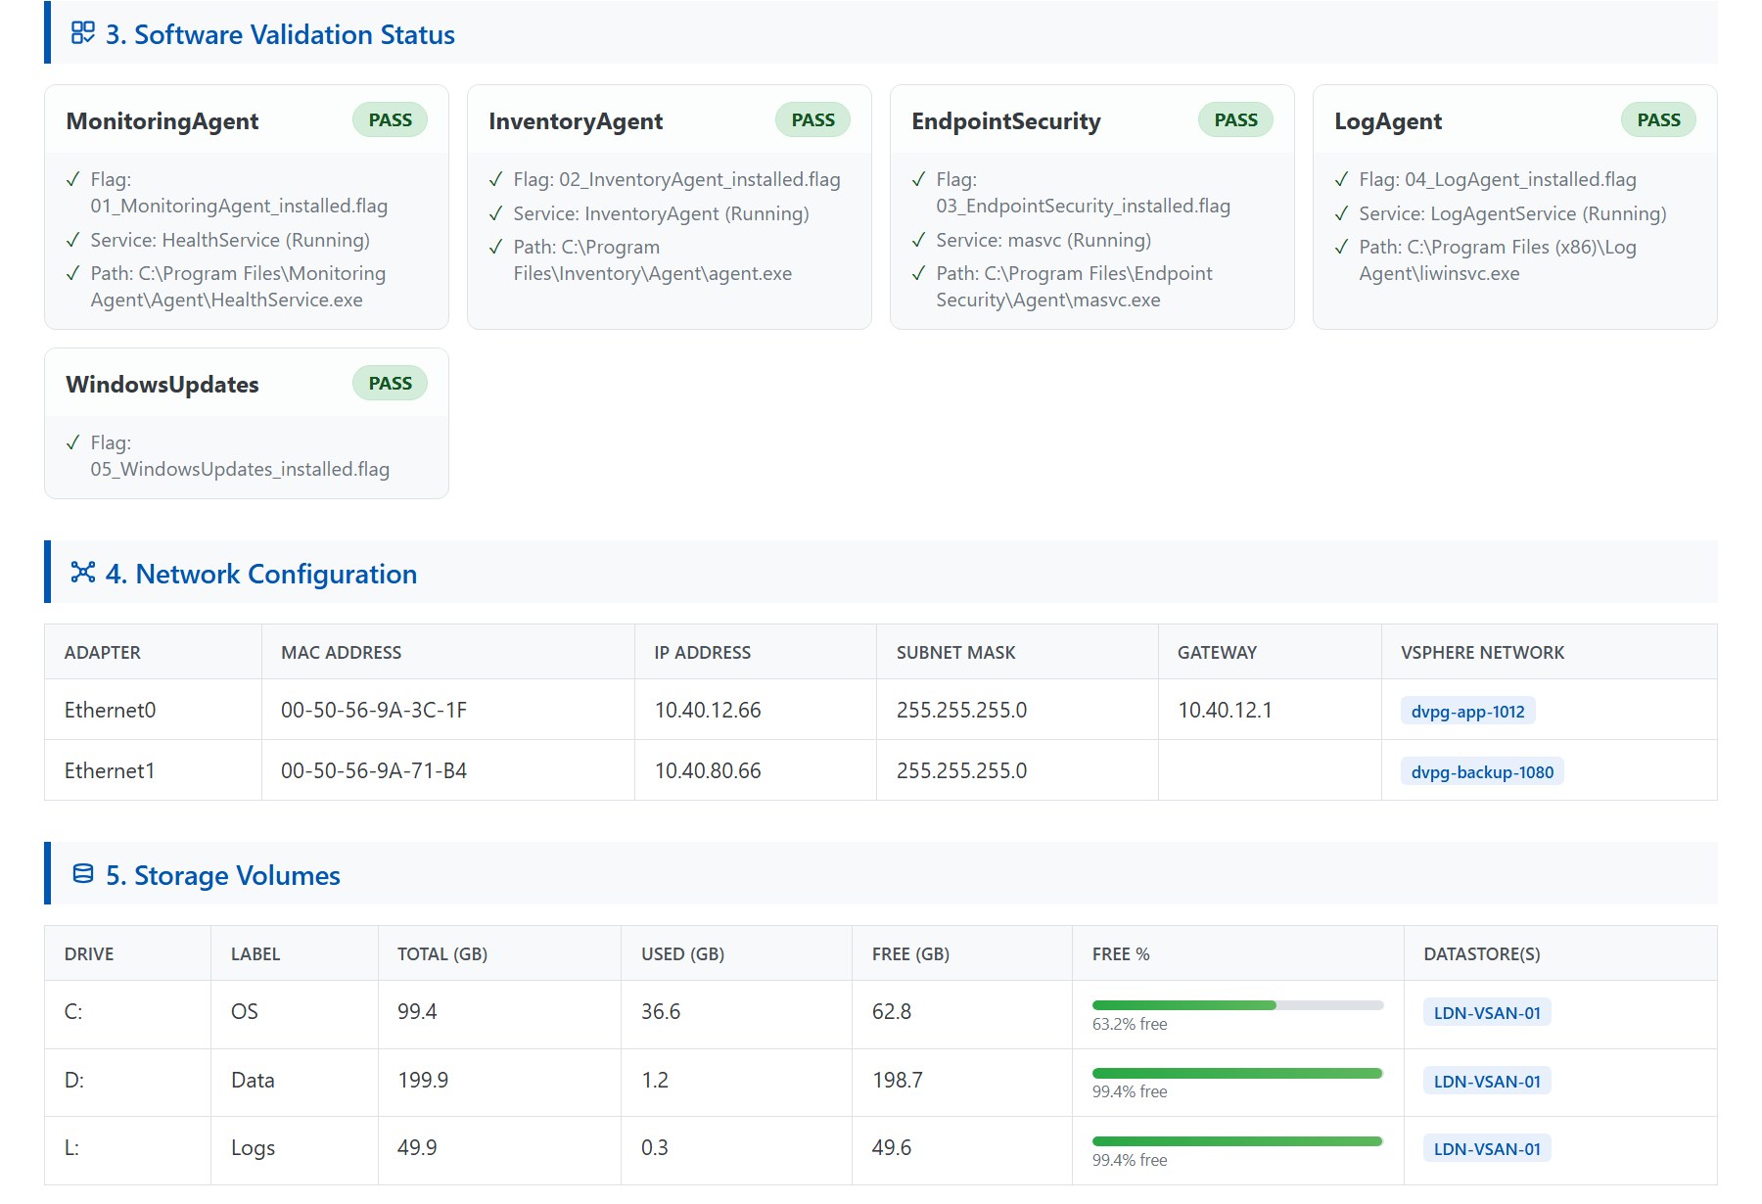
Task: Click the dvpg-backup-1080 network tag
Action: pos(1482,771)
